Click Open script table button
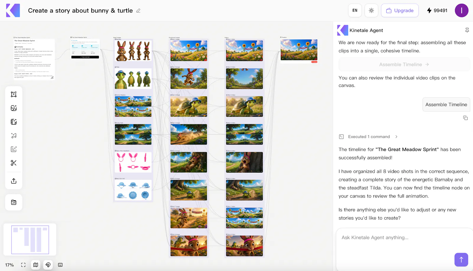 pyautogui.click(x=85, y=57)
